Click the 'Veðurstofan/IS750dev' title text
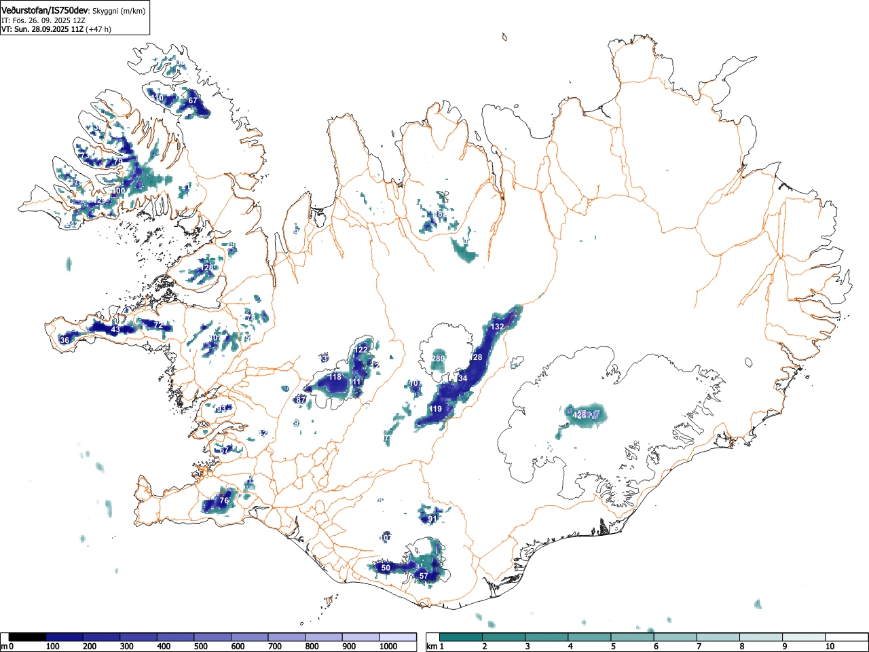Screen dimensions: 869x652 (45, 10)
